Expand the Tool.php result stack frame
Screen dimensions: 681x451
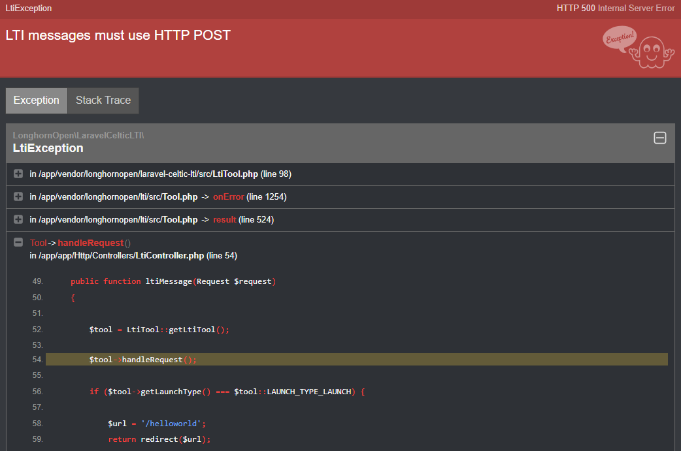[x=18, y=219]
